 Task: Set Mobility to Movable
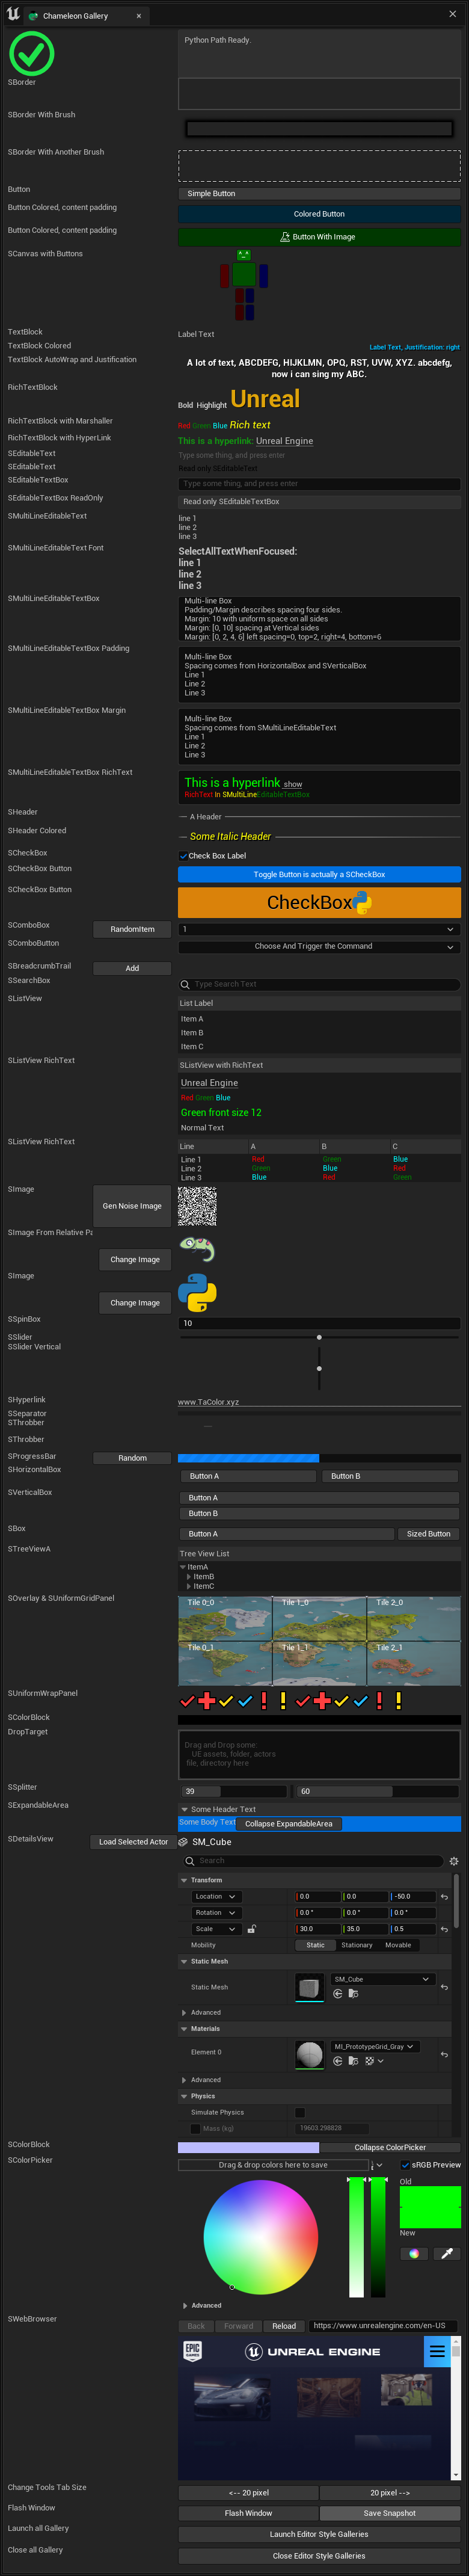pyautogui.click(x=398, y=1945)
